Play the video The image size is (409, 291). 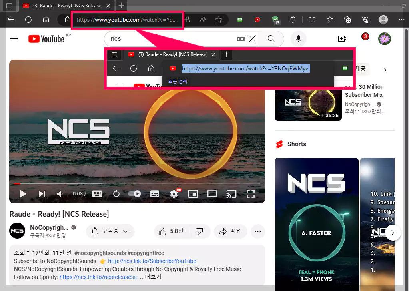coord(23,194)
